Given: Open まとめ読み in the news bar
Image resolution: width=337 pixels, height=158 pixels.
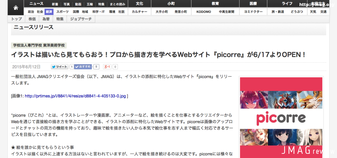Looking at the screenshot, I should coord(118,4).
